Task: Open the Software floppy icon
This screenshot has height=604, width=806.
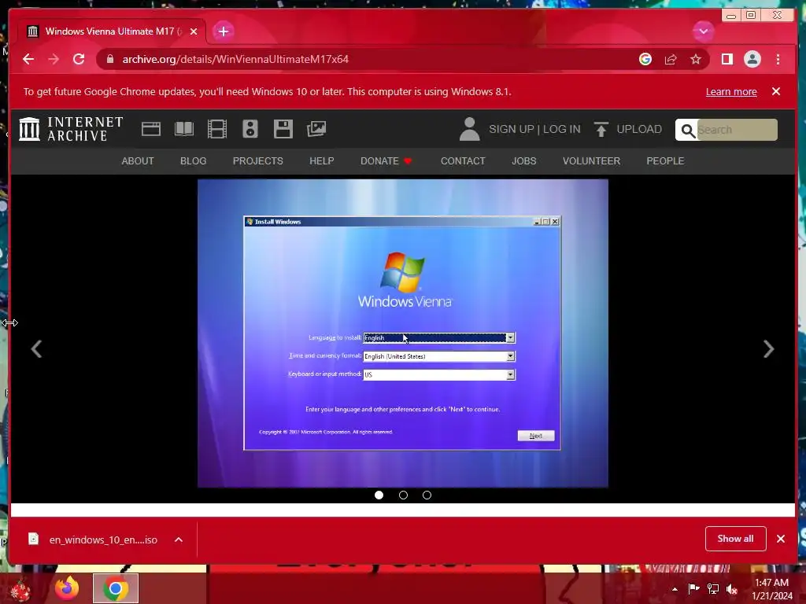Action: 283,129
